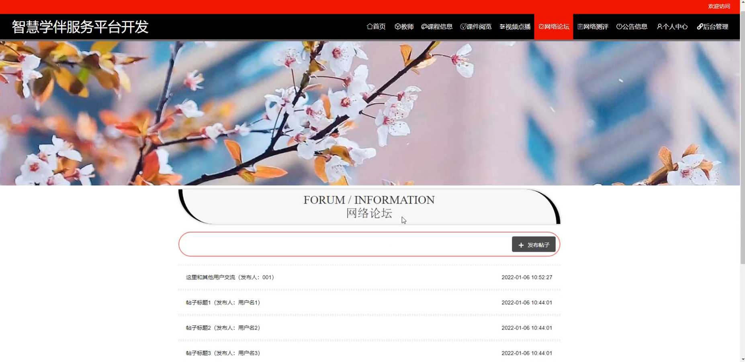Go to 后台管理 admin backend
Image resolution: width=745 pixels, height=362 pixels.
(x=712, y=26)
